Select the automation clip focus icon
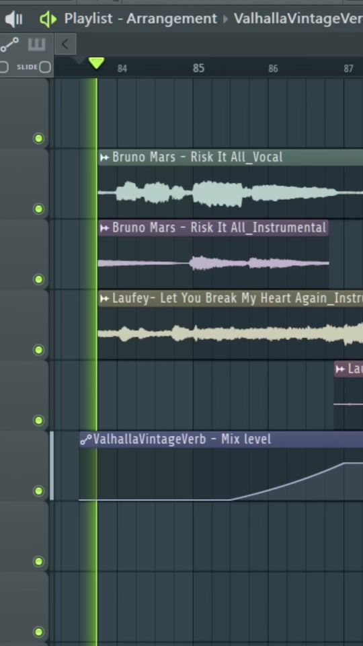The width and height of the screenshot is (363, 646). pyautogui.click(x=9, y=44)
